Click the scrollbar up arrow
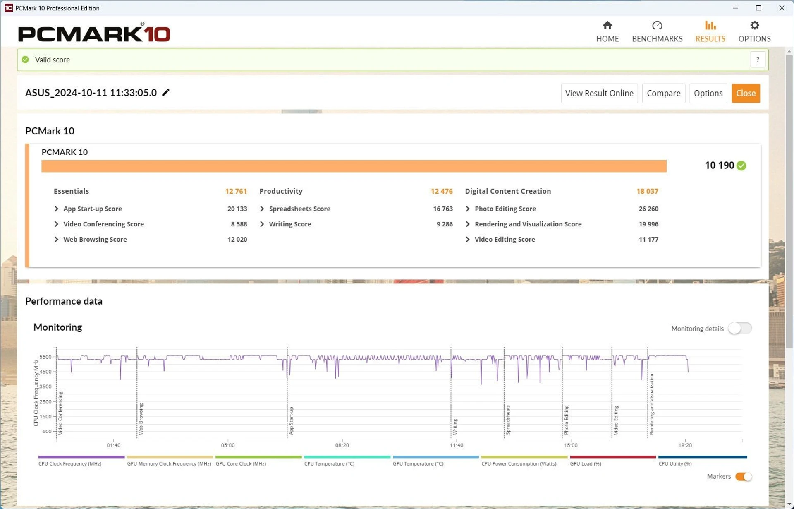 click(789, 52)
